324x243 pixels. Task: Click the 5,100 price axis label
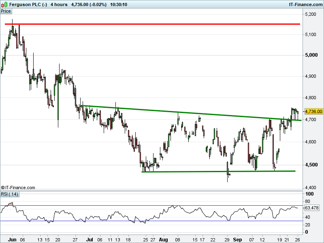tap(311, 34)
